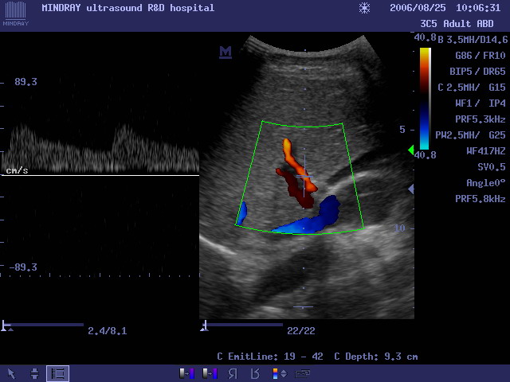Click the date '2006/08/25'

click(x=418, y=8)
